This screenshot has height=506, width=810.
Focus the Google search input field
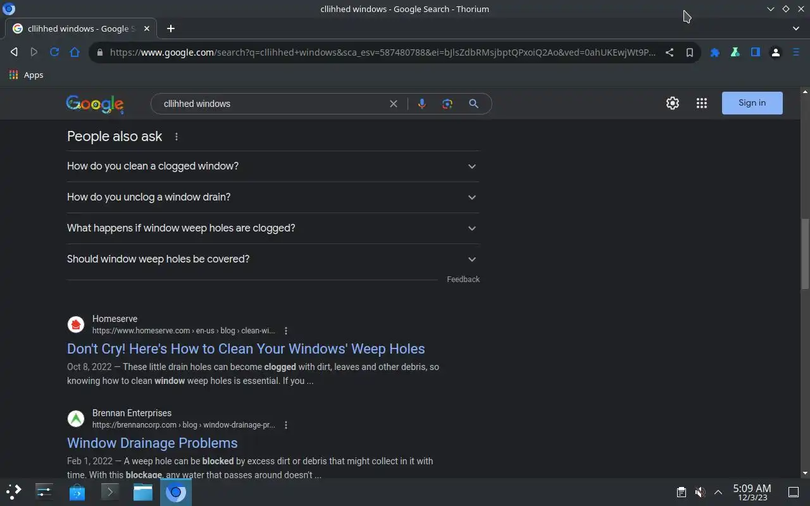pyautogui.click(x=272, y=104)
